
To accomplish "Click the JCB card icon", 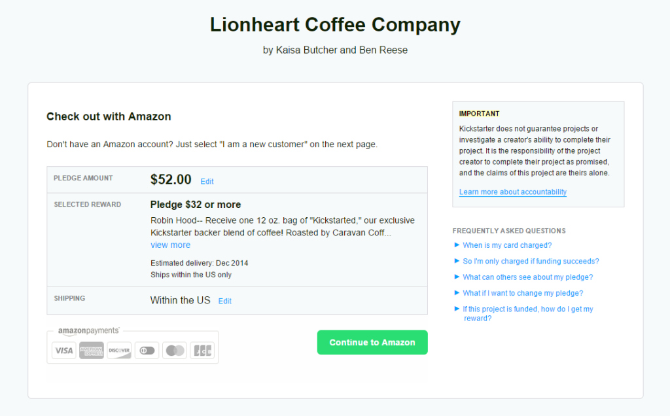I will 202,351.
